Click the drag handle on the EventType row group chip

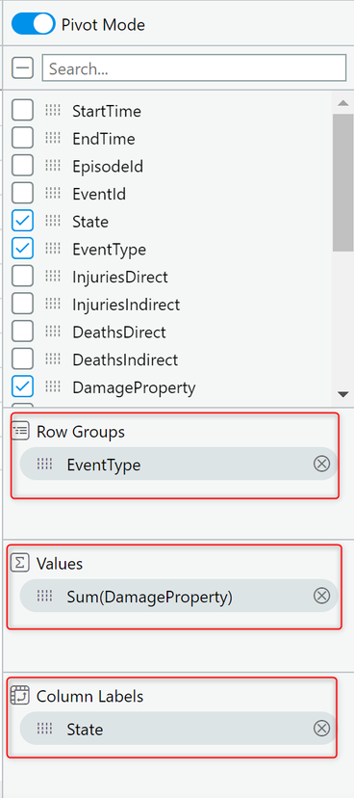pyautogui.click(x=44, y=465)
